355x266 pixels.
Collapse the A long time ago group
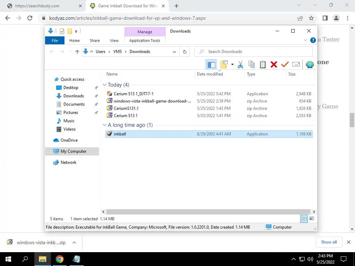[x=104, y=125]
